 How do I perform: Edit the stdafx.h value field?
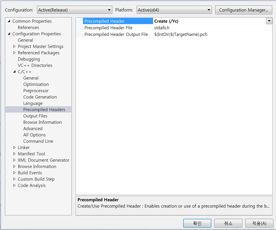(213, 28)
